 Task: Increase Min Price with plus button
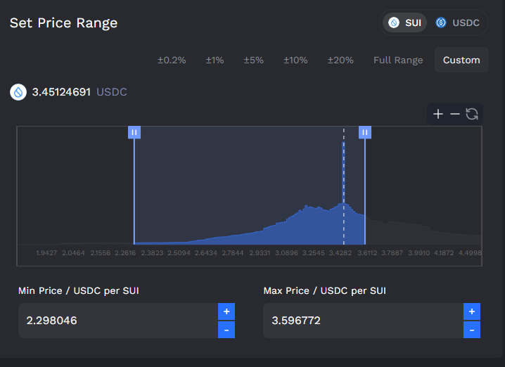[226, 311]
